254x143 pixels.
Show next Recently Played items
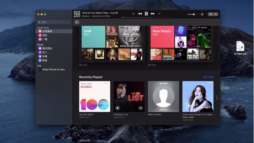tap(217, 98)
